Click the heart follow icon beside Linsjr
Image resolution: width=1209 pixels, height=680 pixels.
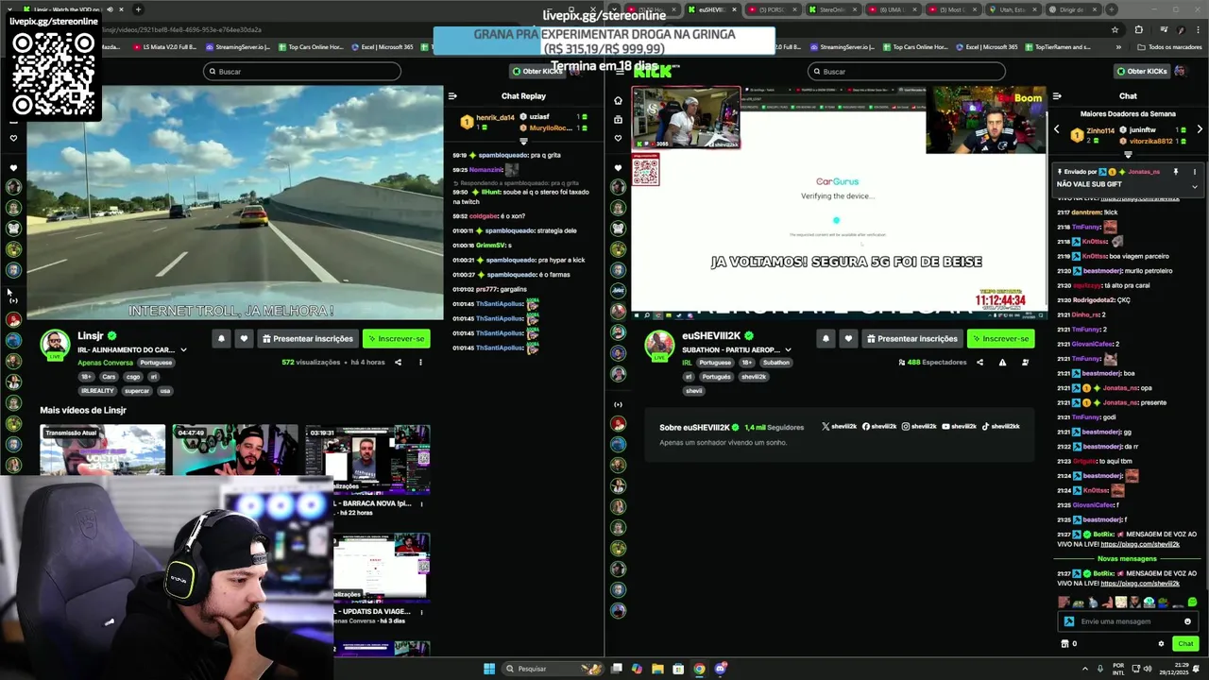pyautogui.click(x=244, y=338)
